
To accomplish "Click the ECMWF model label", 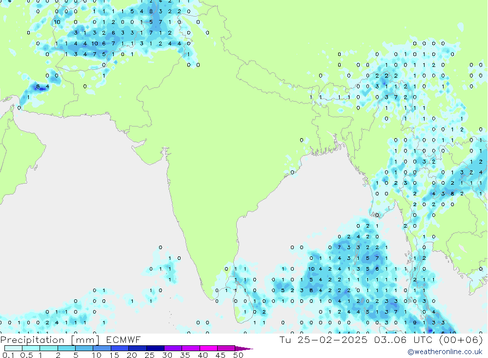I will pyautogui.click(x=123, y=340).
